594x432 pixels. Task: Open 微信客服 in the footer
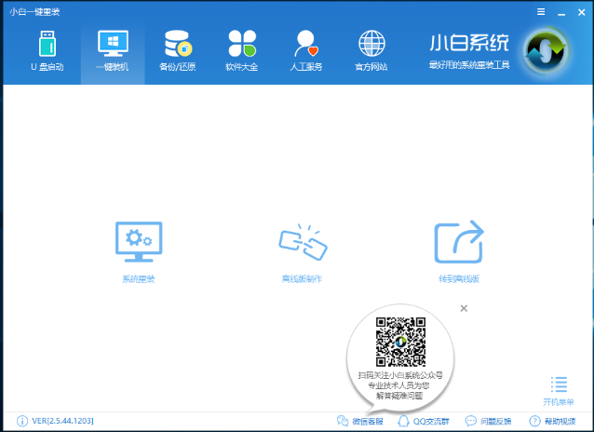(x=360, y=421)
